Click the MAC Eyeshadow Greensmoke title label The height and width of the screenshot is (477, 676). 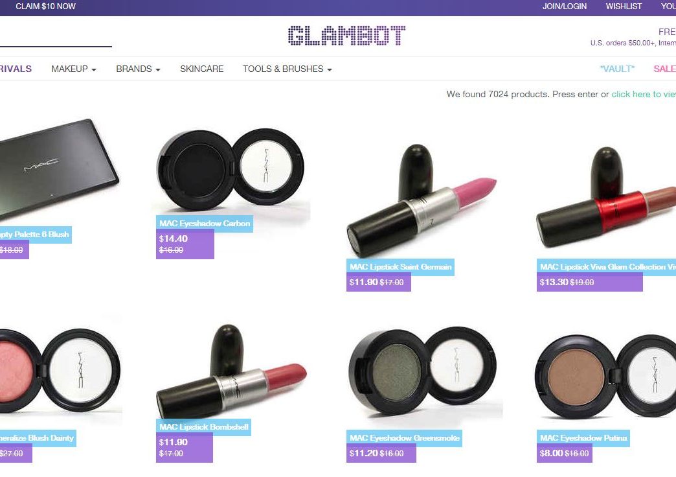pyautogui.click(x=405, y=438)
